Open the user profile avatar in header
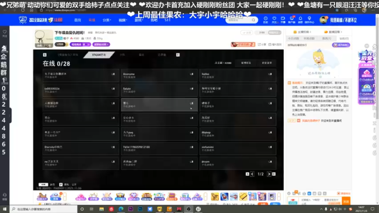Viewport: 379px width, 213px height. 323,20
